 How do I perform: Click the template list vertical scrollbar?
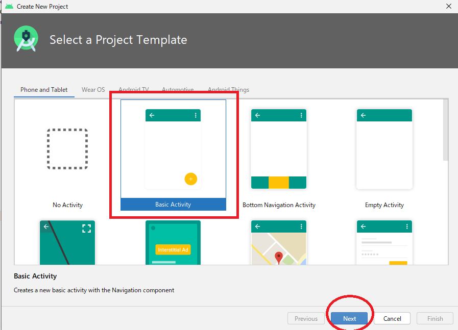click(x=445, y=130)
